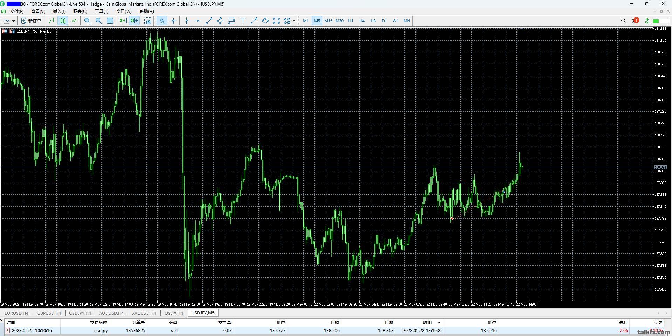672x336 pixels.
Task: Select the candlestick chart style icon
Action: tap(63, 21)
